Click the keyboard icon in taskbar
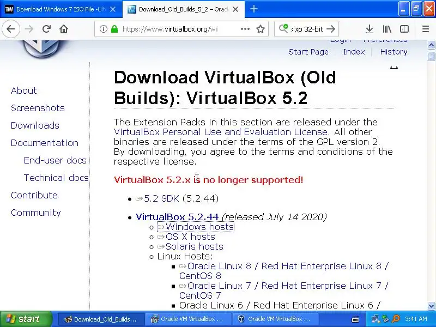Viewport: 436px width, 327px height. (355, 319)
